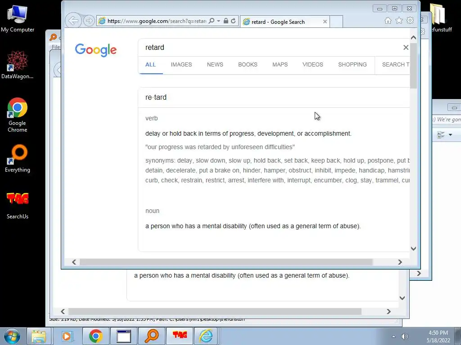The image size is (461, 345).
Task: Switch to the IMAGES search tab
Action: click(x=181, y=65)
